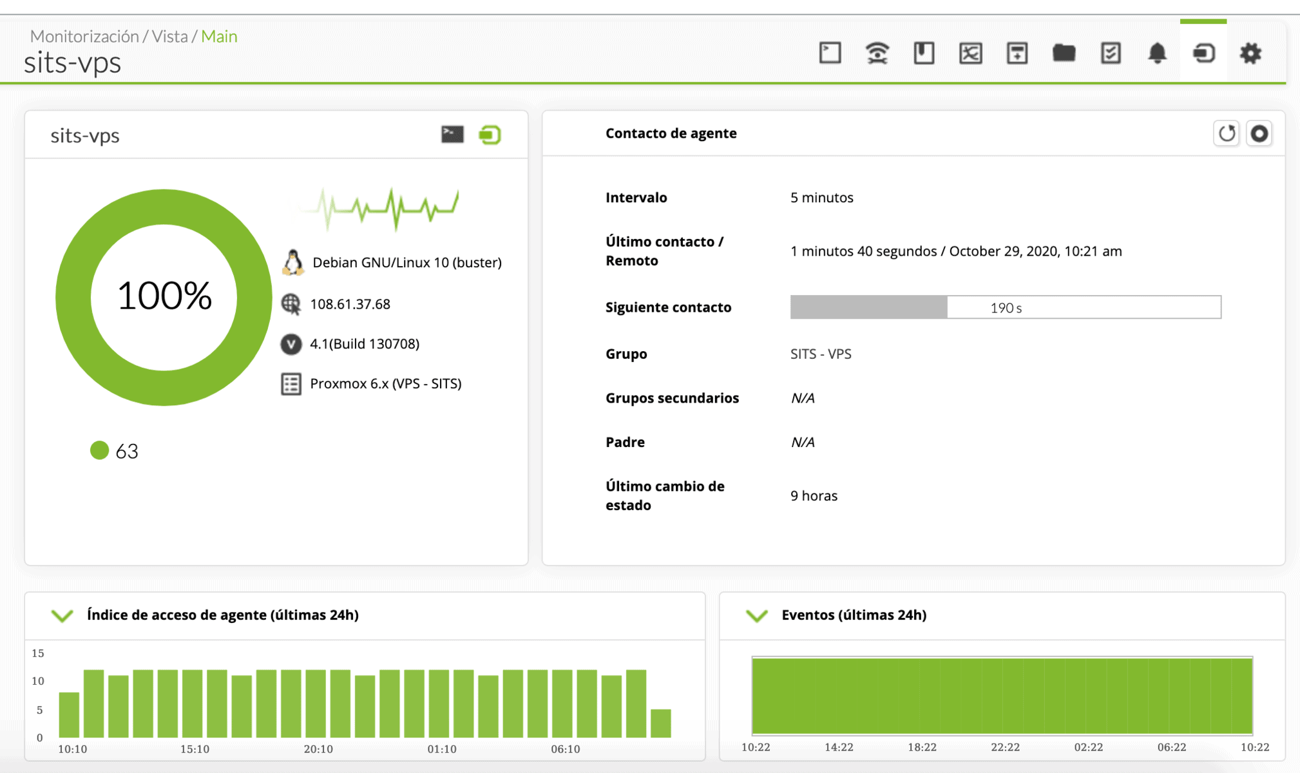Viewport: 1300px width, 773px height.
Task: Click the Main breadcrumb link
Action: [x=219, y=36]
